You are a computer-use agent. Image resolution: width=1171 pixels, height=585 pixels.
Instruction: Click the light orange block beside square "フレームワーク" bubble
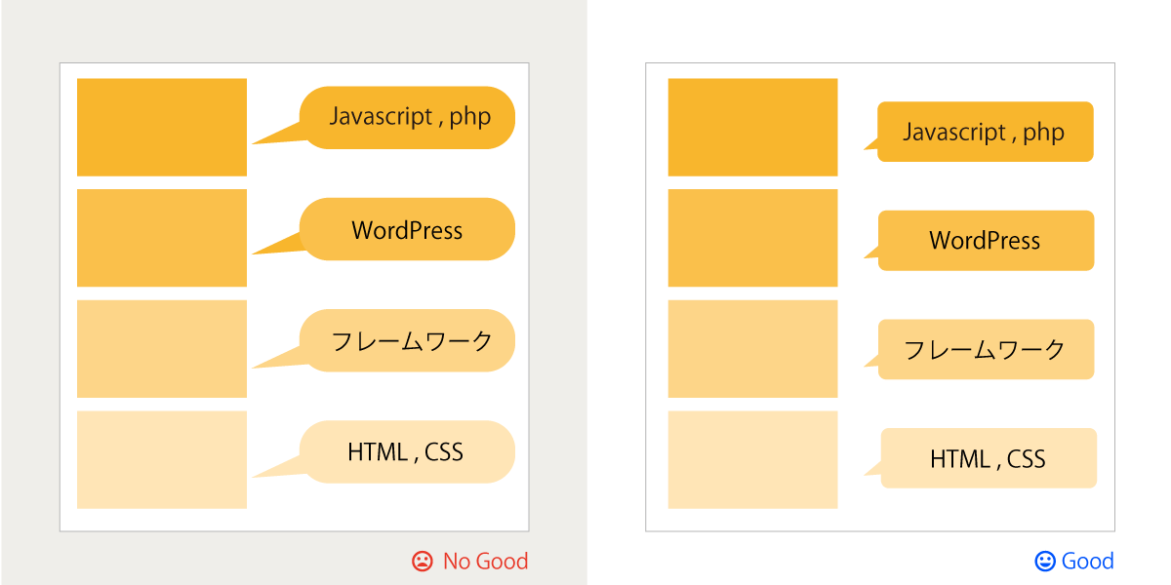click(752, 349)
